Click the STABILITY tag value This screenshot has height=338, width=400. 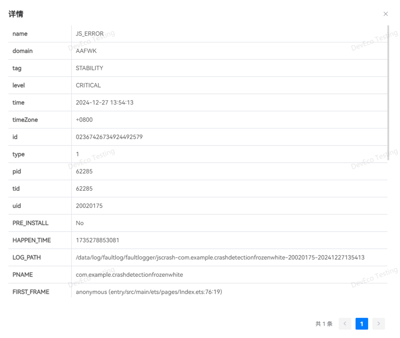coord(90,68)
